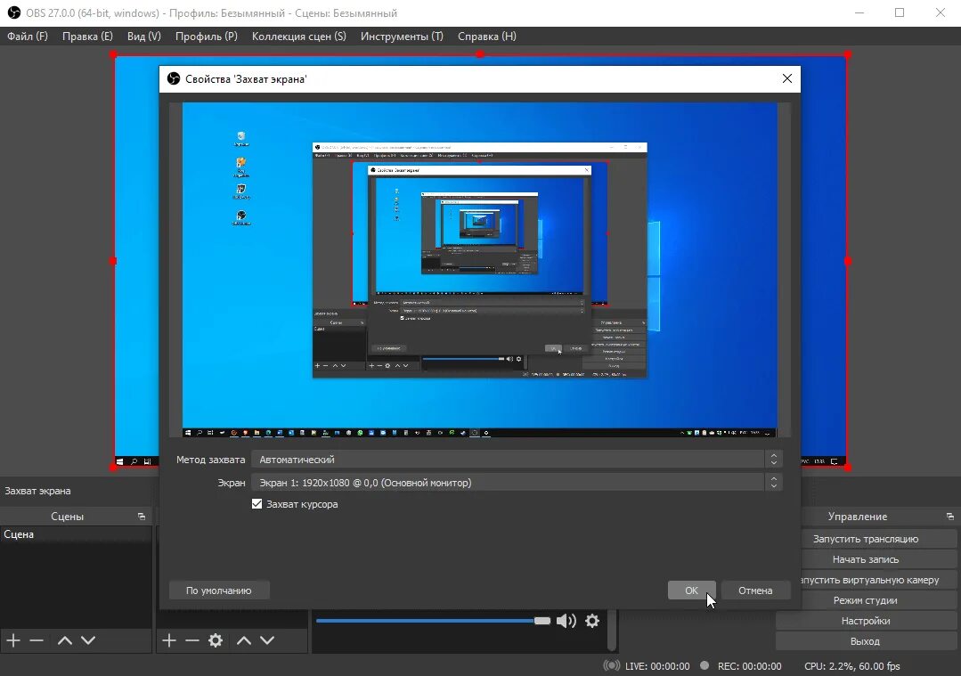Click the REC: 00:00:00 status text

point(750,665)
